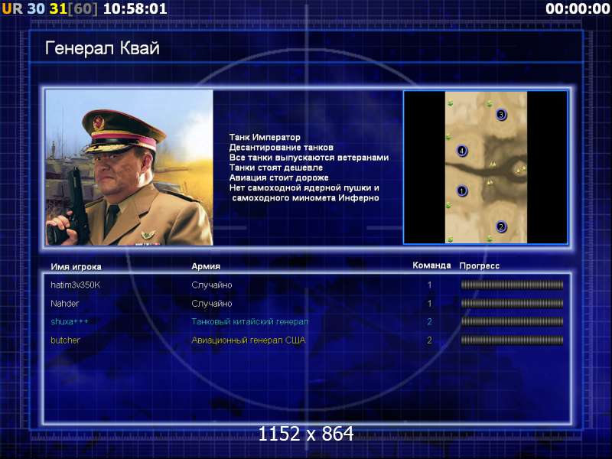The height and width of the screenshot is (459, 612).
Task: Click start position marker 2 on minimap
Action: [501, 226]
